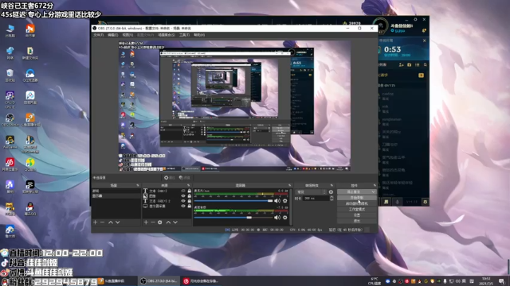The width and height of the screenshot is (510, 286).
Task: Click the 开始录制 start recording button
Action: click(357, 198)
